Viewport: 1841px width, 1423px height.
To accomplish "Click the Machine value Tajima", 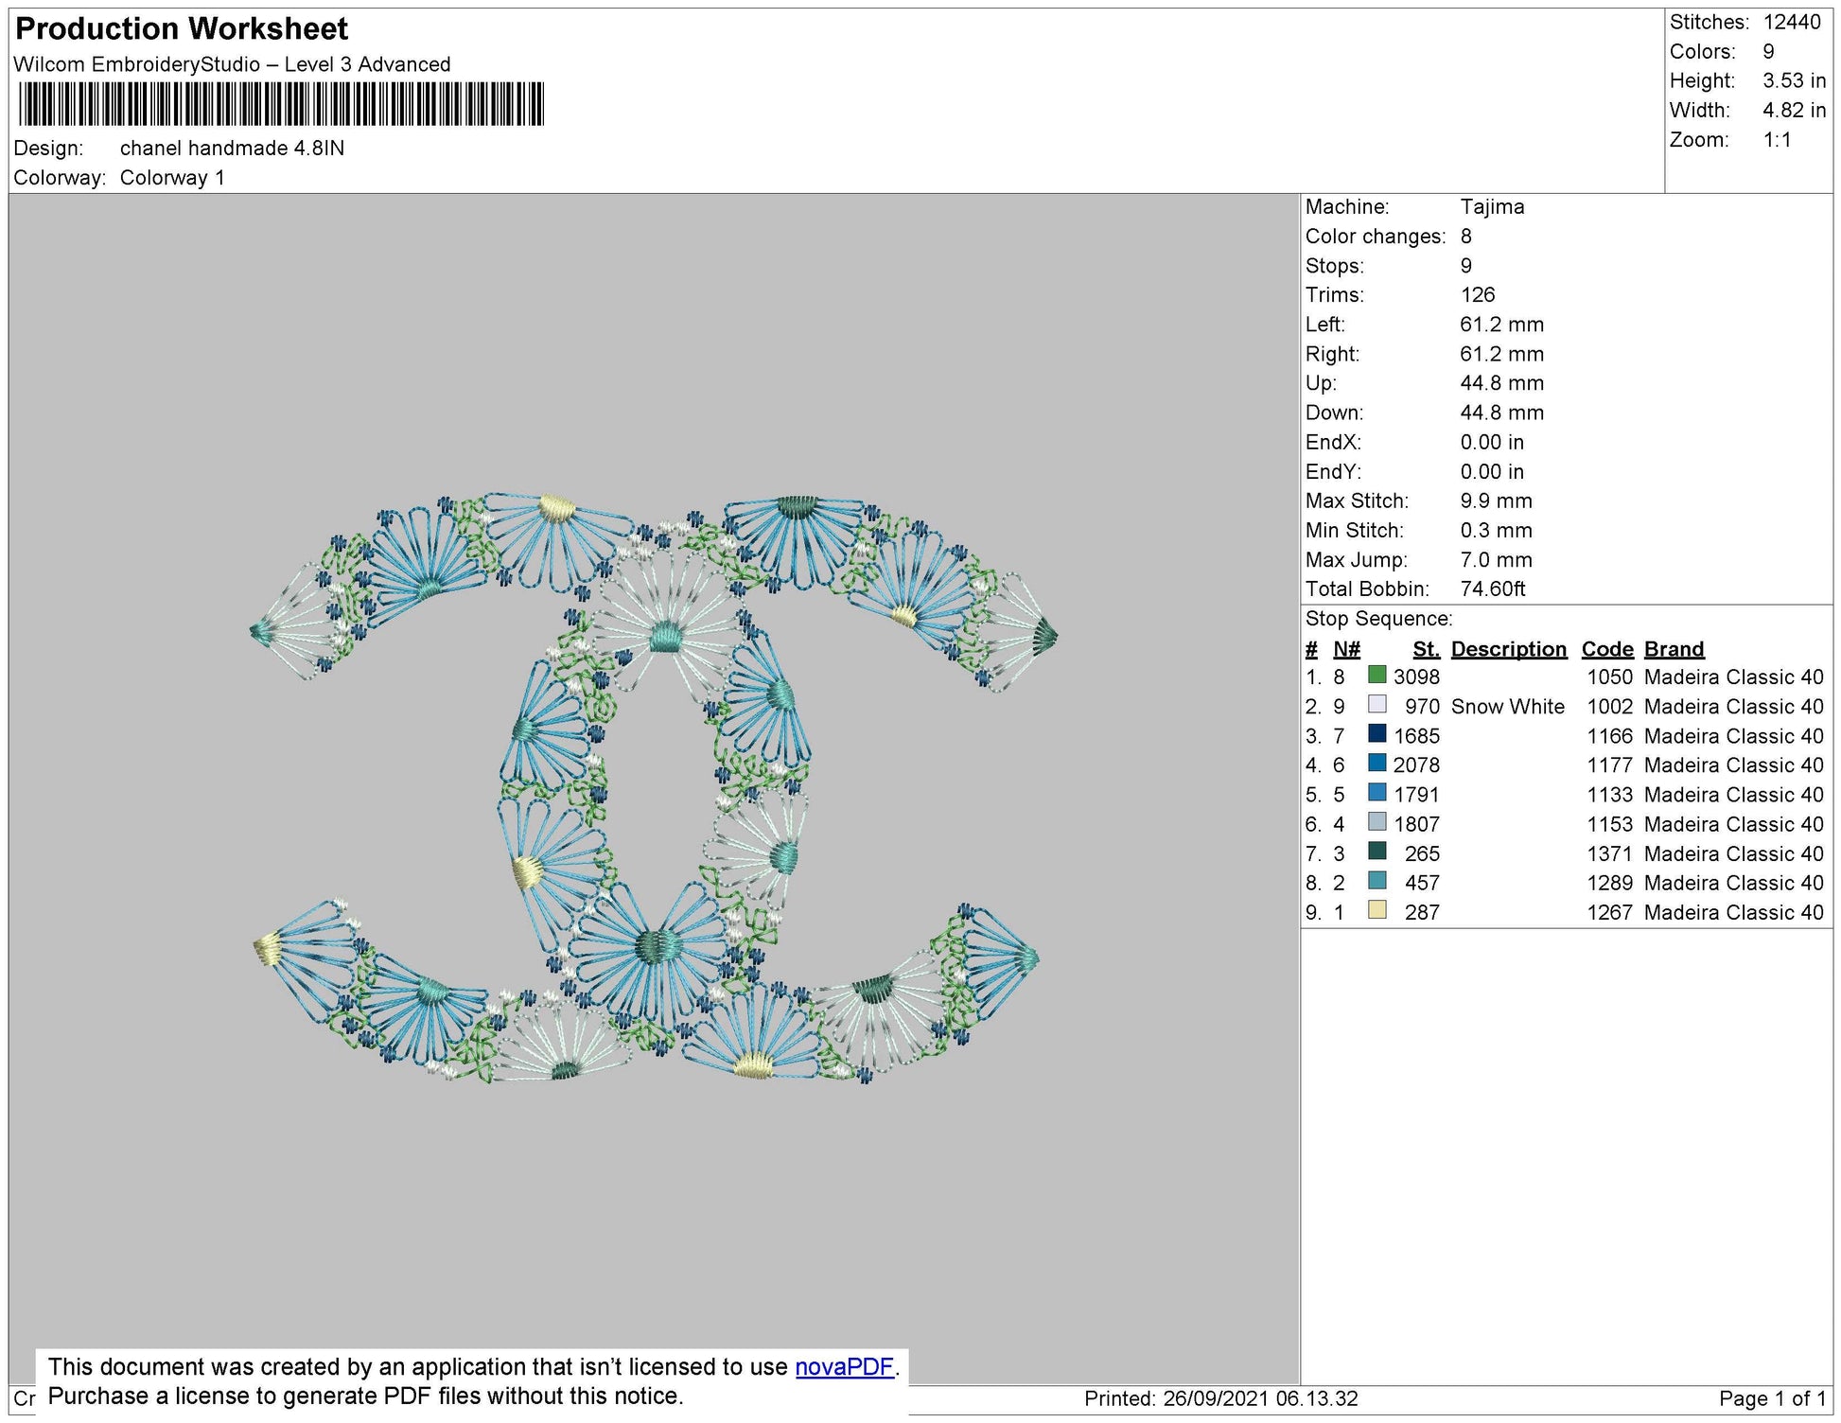I will point(1492,206).
